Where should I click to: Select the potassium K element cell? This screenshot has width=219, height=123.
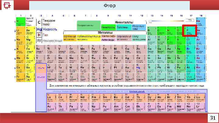pos(21,50)
